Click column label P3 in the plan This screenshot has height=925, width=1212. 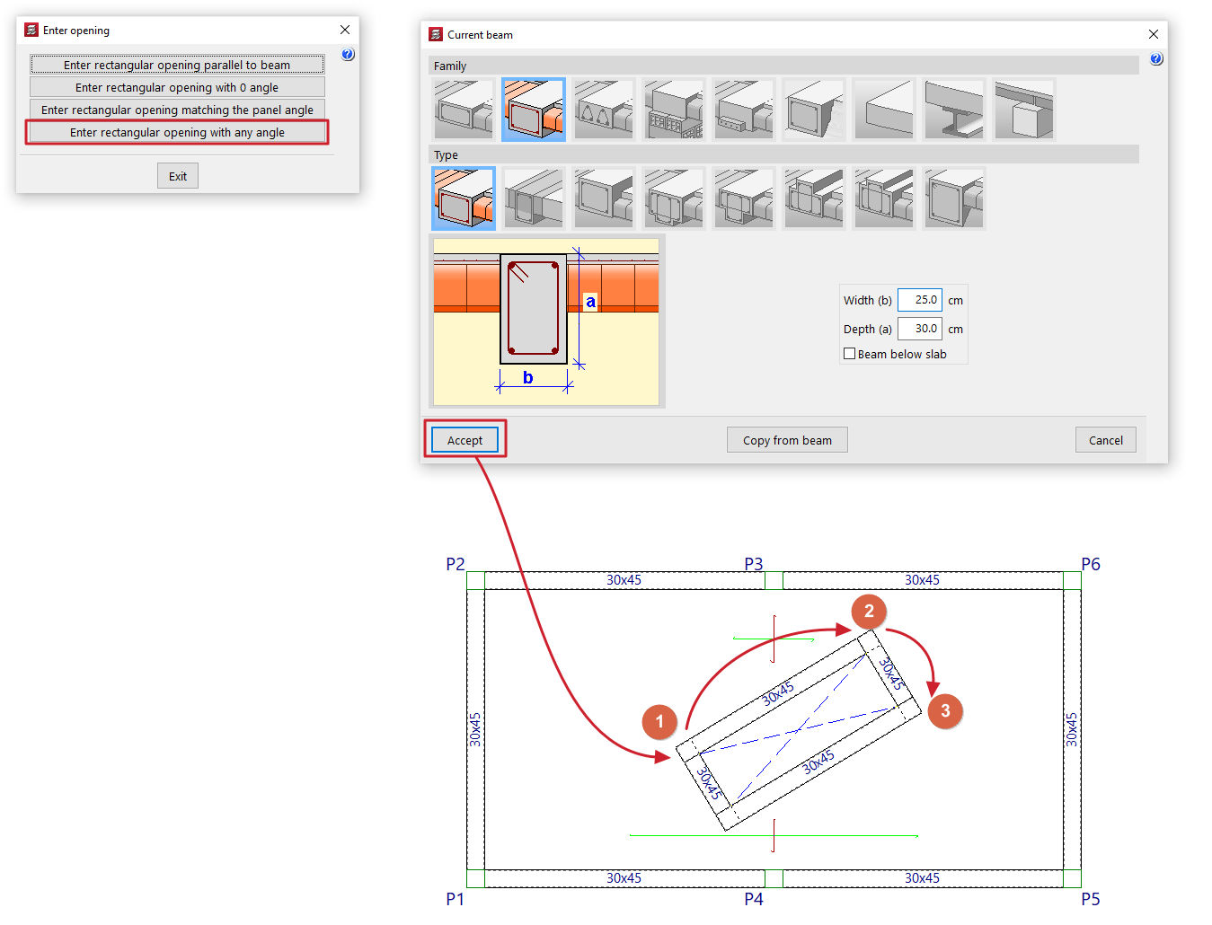tap(754, 564)
